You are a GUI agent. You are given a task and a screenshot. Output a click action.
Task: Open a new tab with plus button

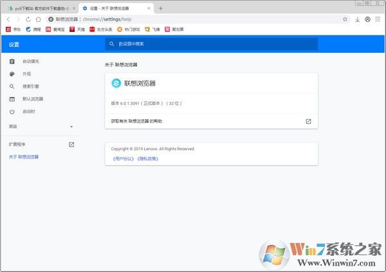(x=160, y=8)
